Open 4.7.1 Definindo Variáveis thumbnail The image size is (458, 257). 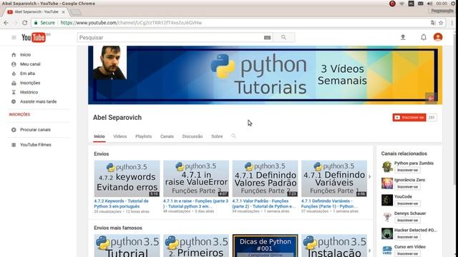click(334, 178)
